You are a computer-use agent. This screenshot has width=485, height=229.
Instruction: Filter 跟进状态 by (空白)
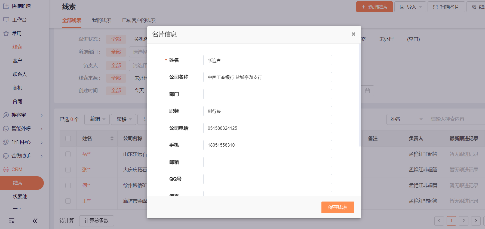(413, 39)
